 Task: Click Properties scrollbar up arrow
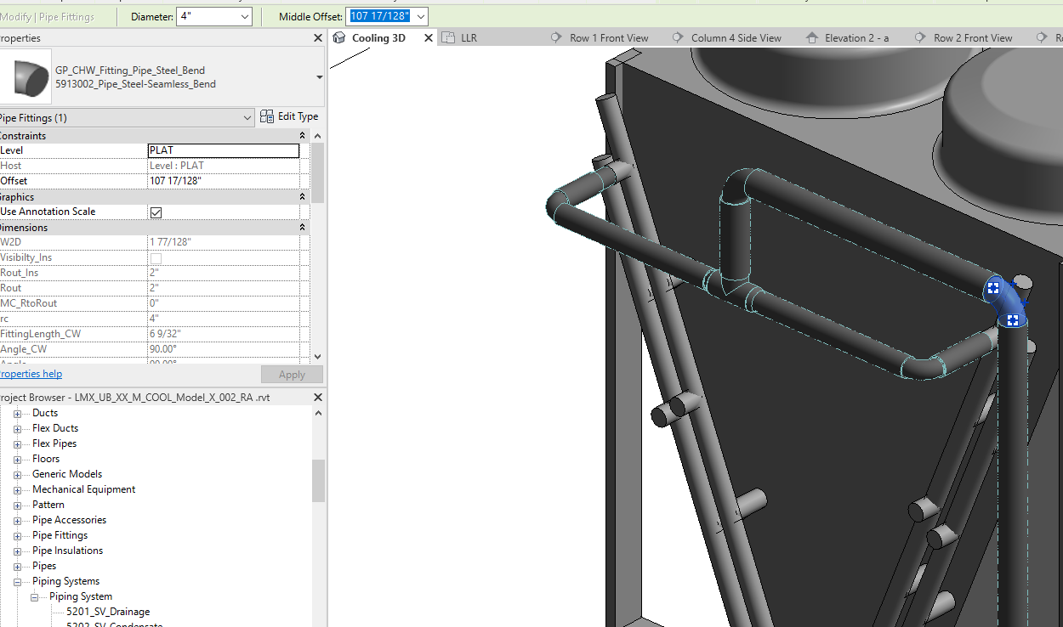coord(318,136)
